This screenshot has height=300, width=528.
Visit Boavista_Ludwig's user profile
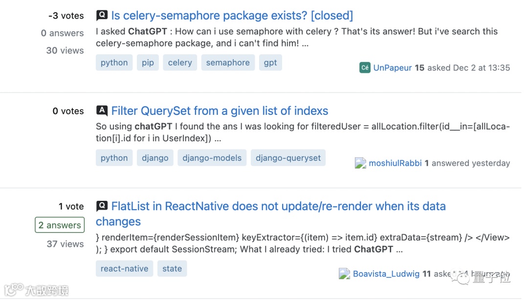[x=386, y=274]
